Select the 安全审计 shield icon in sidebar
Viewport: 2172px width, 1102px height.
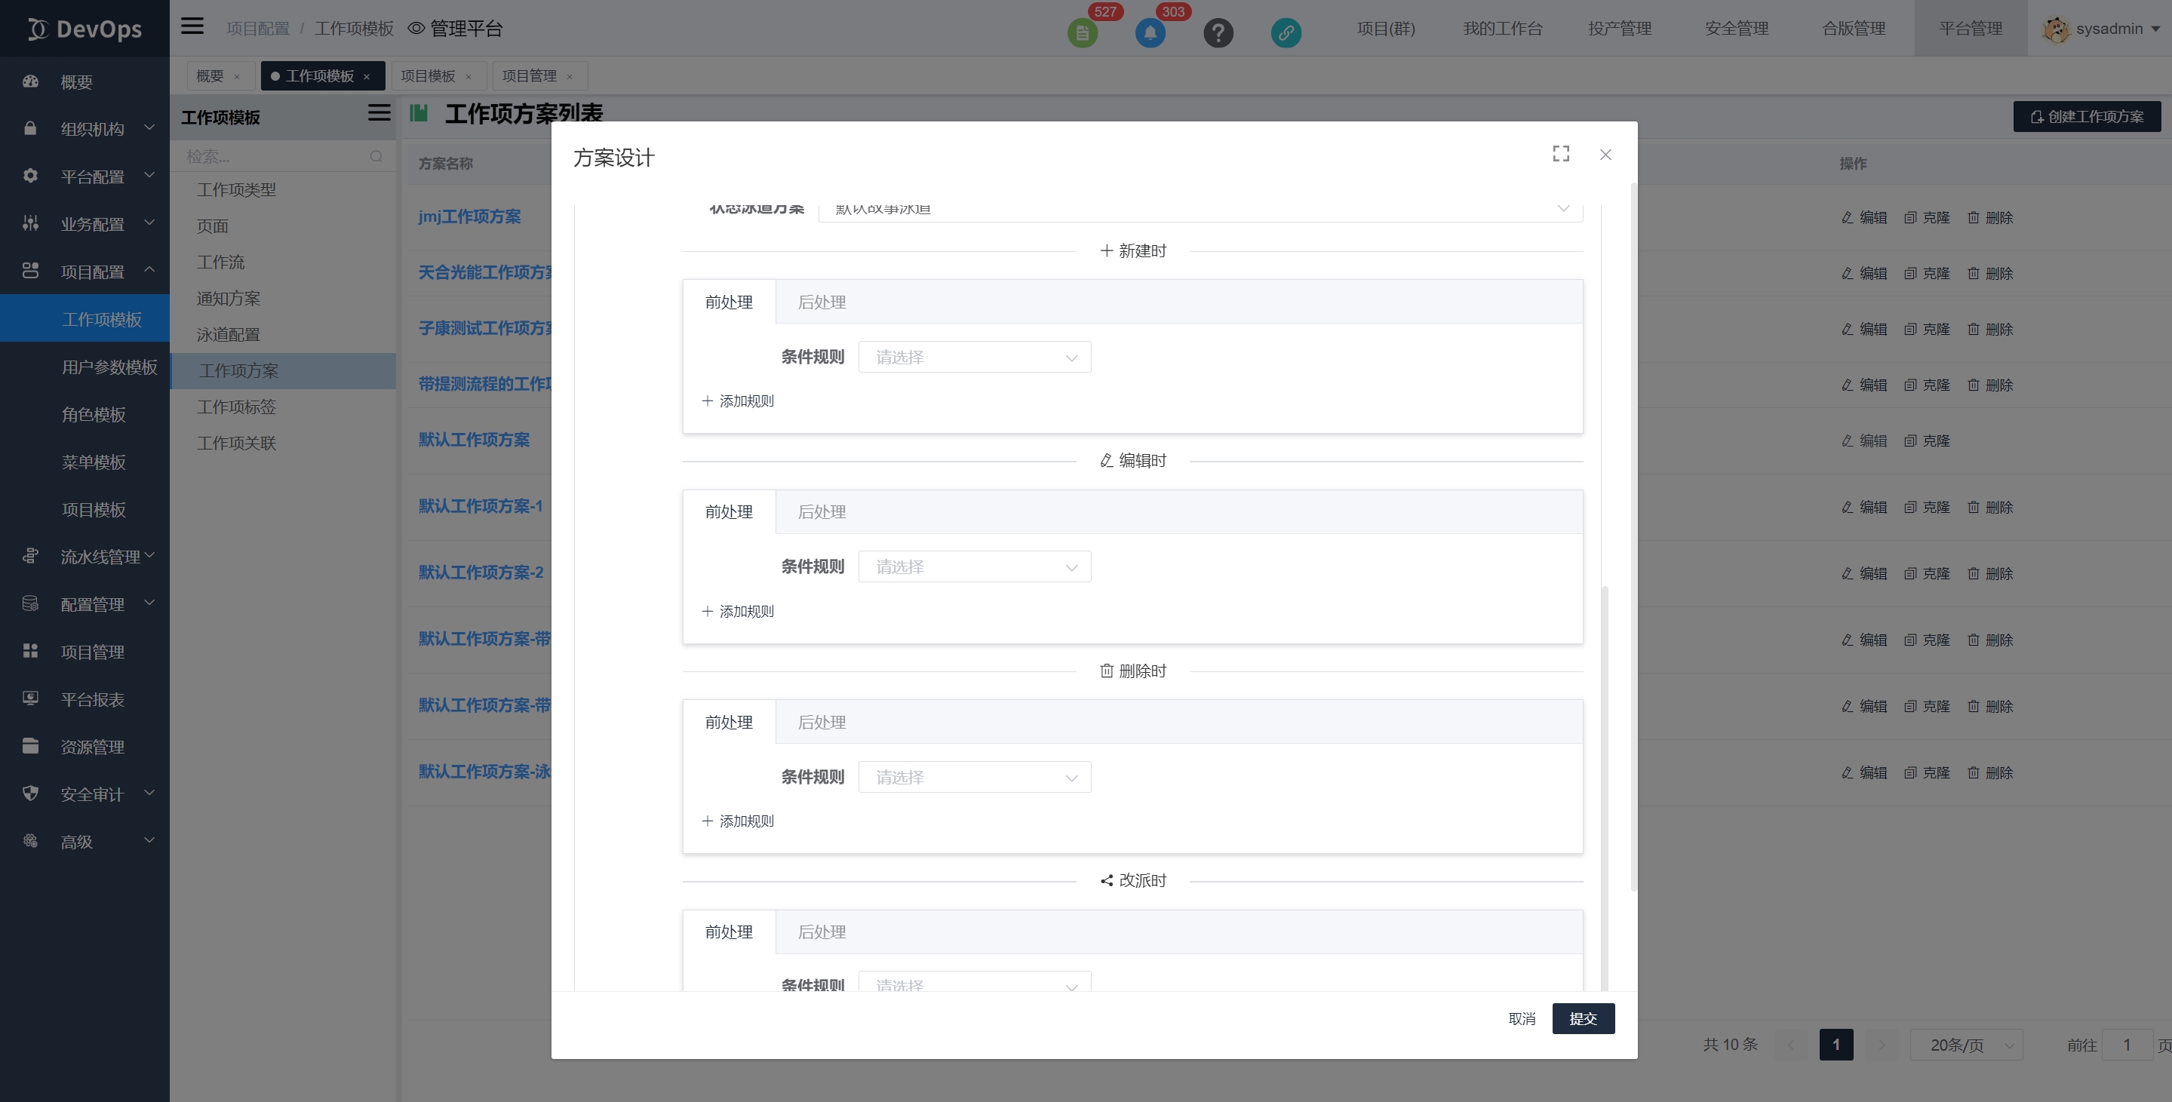click(x=30, y=794)
